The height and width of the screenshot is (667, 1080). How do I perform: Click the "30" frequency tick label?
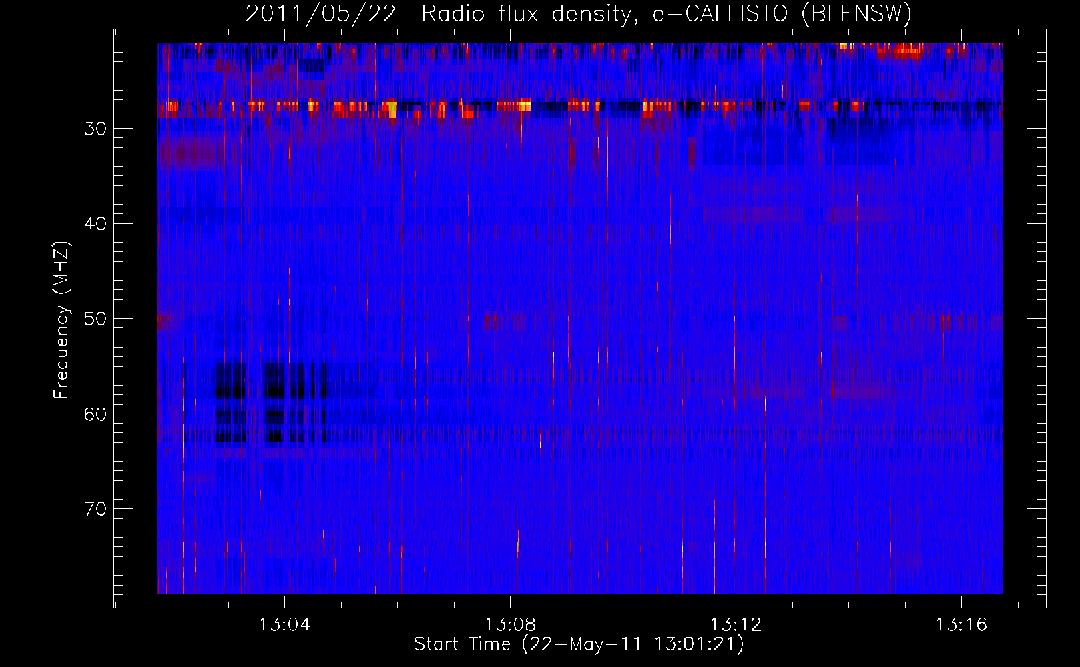point(95,129)
